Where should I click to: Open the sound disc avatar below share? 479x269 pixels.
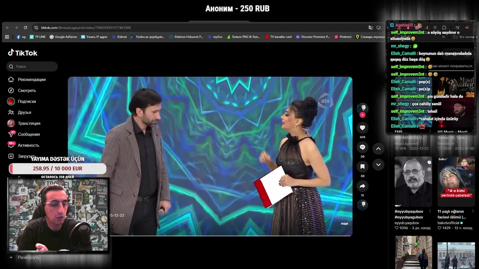coord(362,205)
